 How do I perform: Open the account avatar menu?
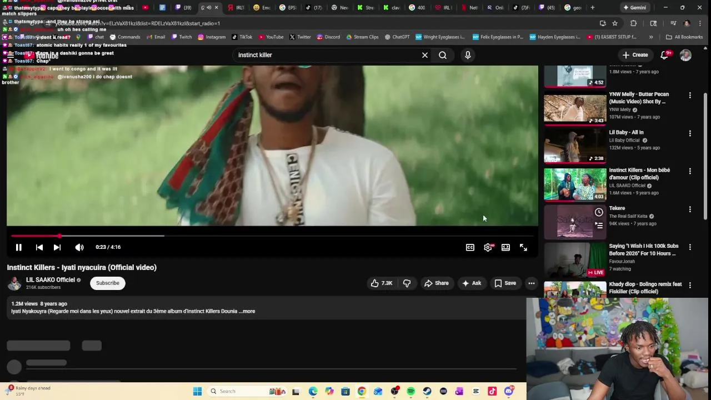[x=685, y=55]
